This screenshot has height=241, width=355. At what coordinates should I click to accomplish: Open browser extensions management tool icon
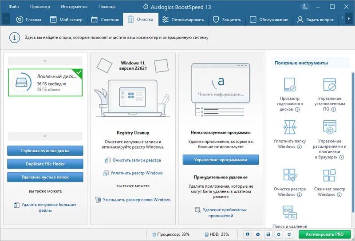[x=330, y=127]
